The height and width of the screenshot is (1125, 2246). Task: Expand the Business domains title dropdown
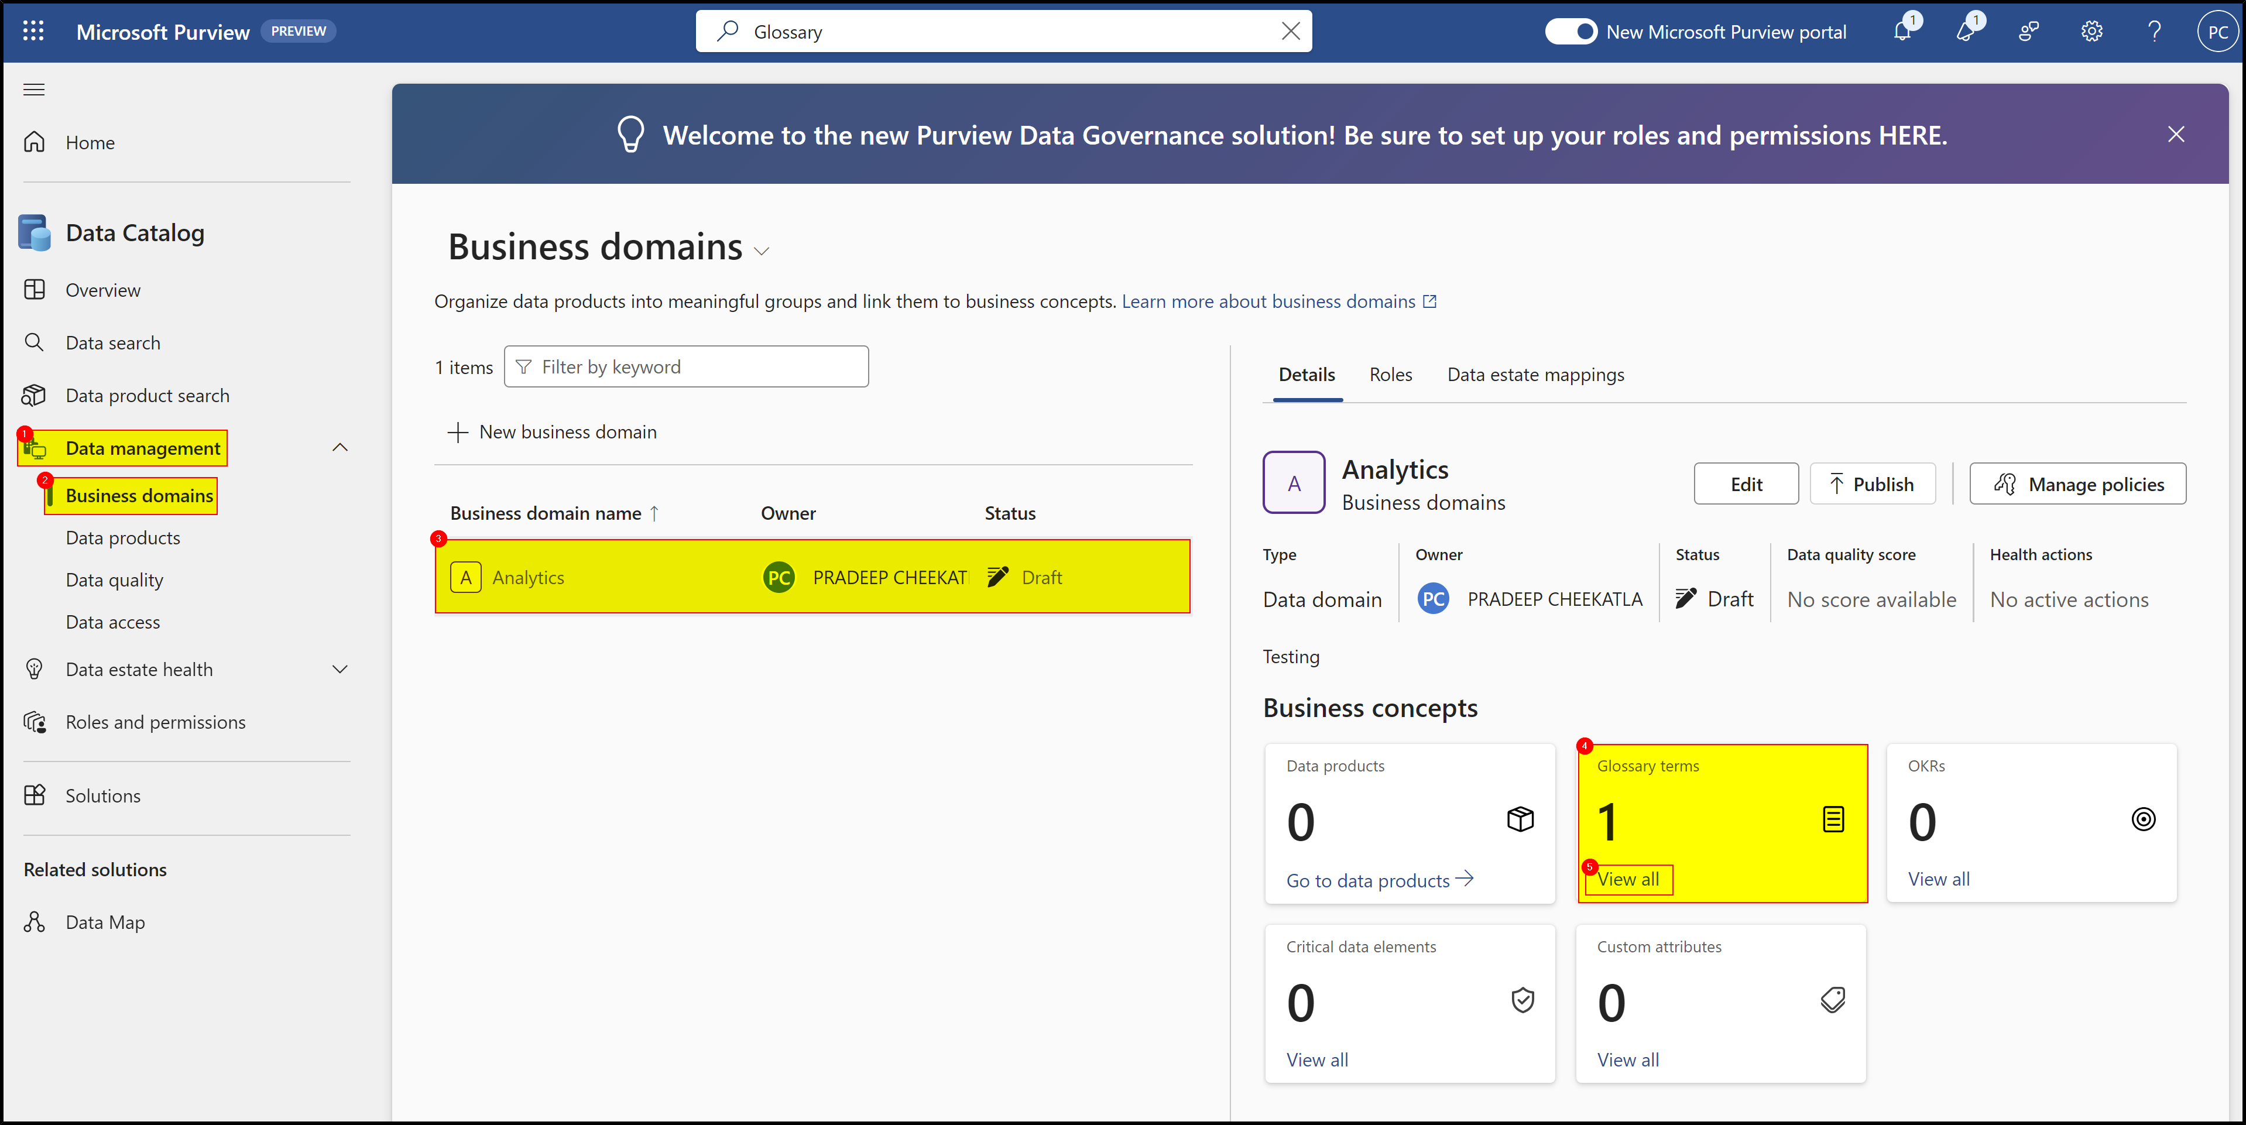pyautogui.click(x=761, y=251)
